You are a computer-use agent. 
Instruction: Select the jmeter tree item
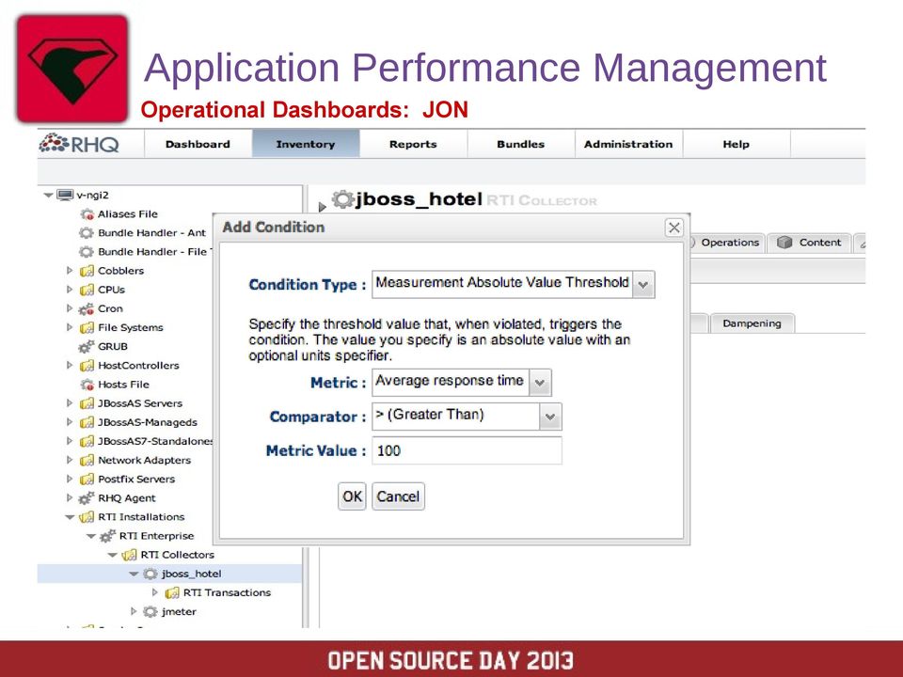[x=179, y=612]
